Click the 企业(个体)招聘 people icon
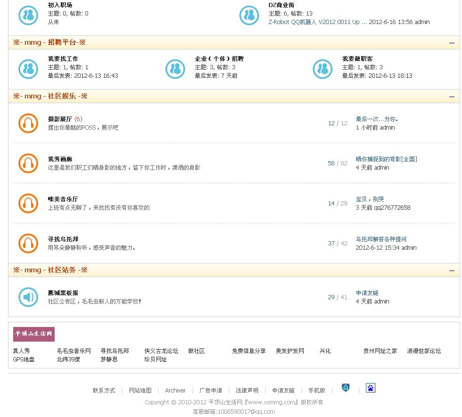 pos(175,69)
